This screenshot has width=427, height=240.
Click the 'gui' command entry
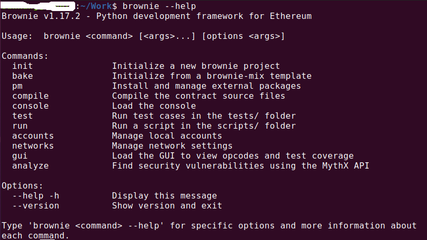[20, 156]
